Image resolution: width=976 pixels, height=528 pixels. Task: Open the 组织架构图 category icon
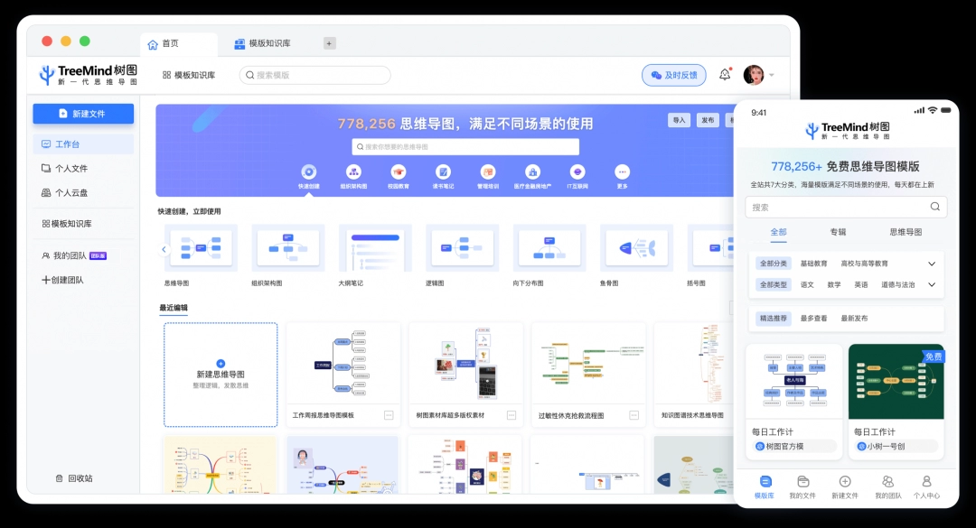[x=354, y=171]
